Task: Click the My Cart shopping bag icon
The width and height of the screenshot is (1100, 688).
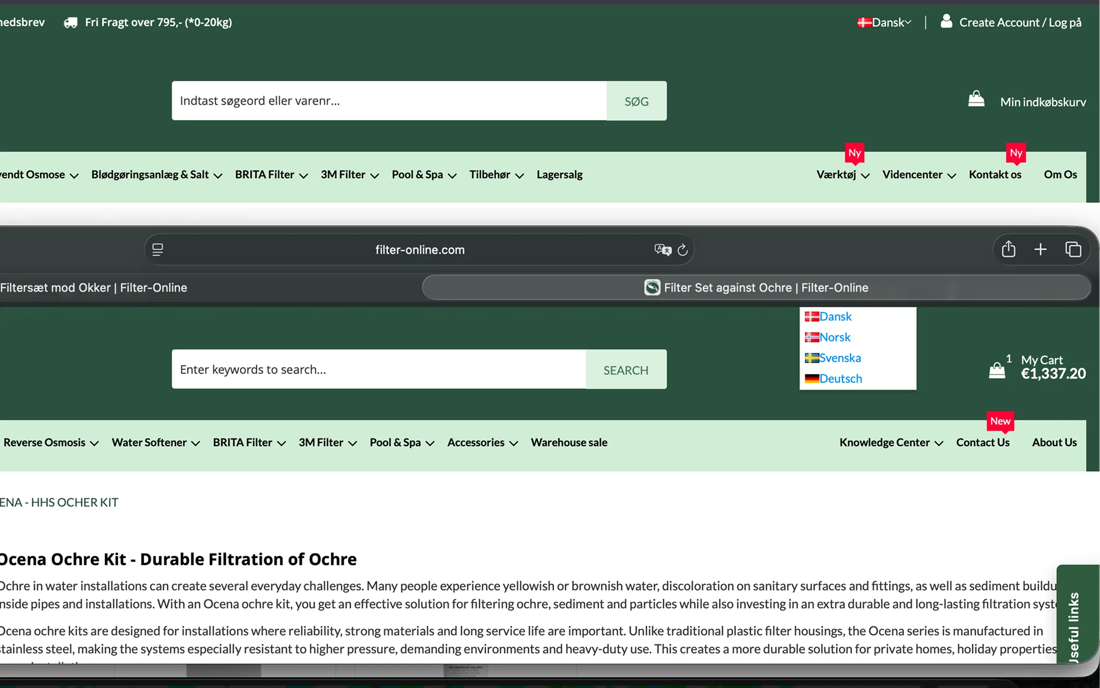Action: [x=997, y=370]
